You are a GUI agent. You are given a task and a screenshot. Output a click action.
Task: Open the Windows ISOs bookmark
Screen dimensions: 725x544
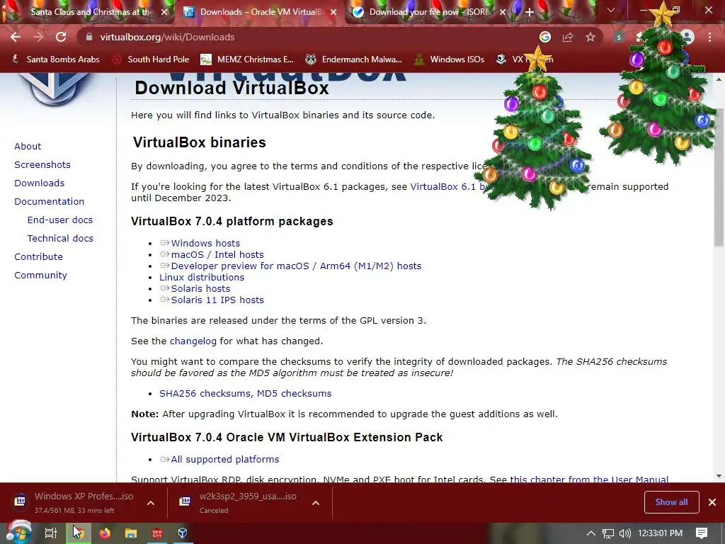click(450, 59)
